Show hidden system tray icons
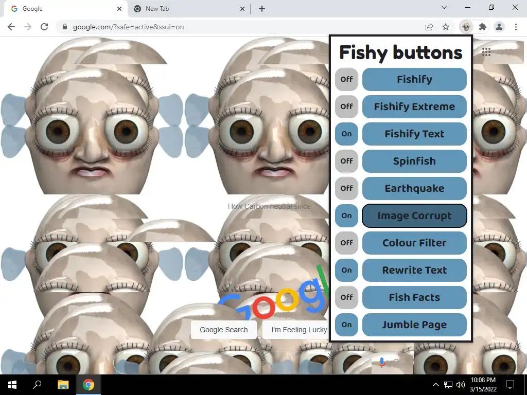Image resolution: width=527 pixels, height=395 pixels. click(435, 385)
